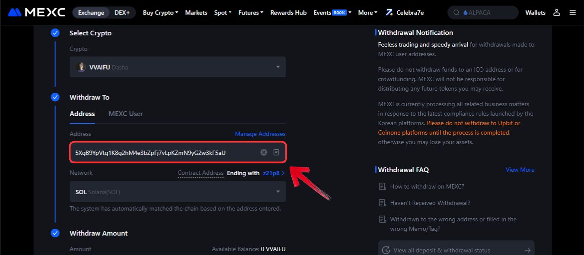Open Haven't Received Withdrawal? FAQ
Image resolution: width=584 pixels, height=255 pixels.
tap(430, 203)
